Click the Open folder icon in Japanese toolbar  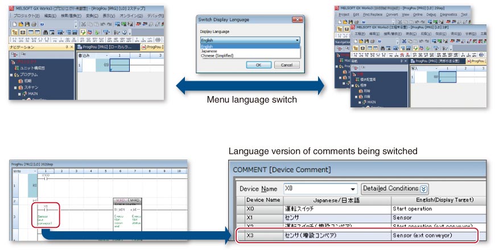pyautogui.click(x=20, y=24)
